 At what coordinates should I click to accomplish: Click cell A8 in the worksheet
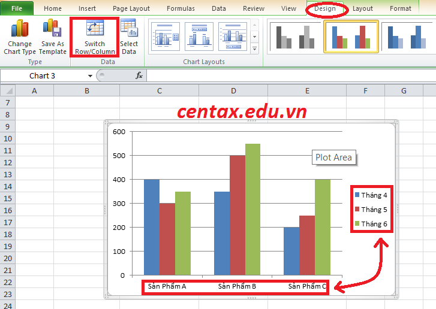(x=34, y=114)
